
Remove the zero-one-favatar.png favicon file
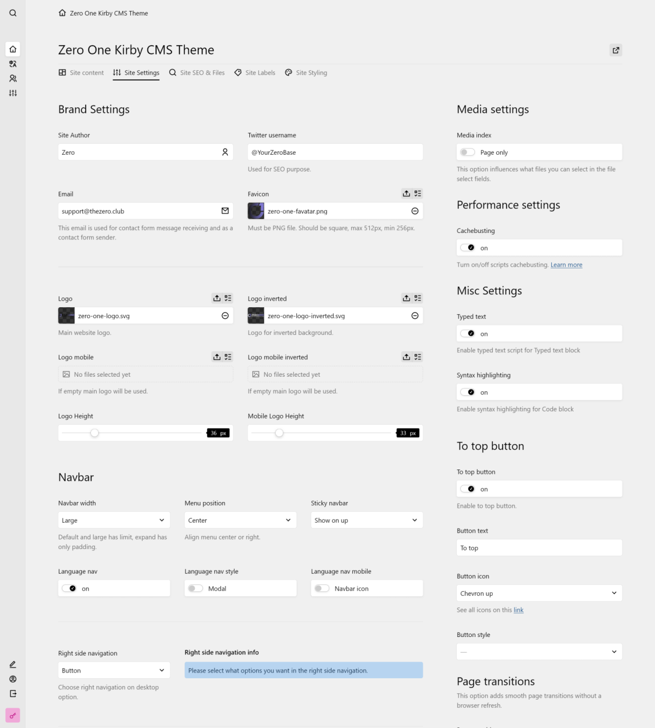point(415,211)
